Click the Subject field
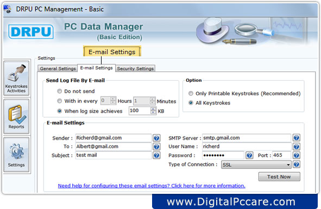Image resolution: width=321 pixels, height=209 pixels. coord(114,155)
